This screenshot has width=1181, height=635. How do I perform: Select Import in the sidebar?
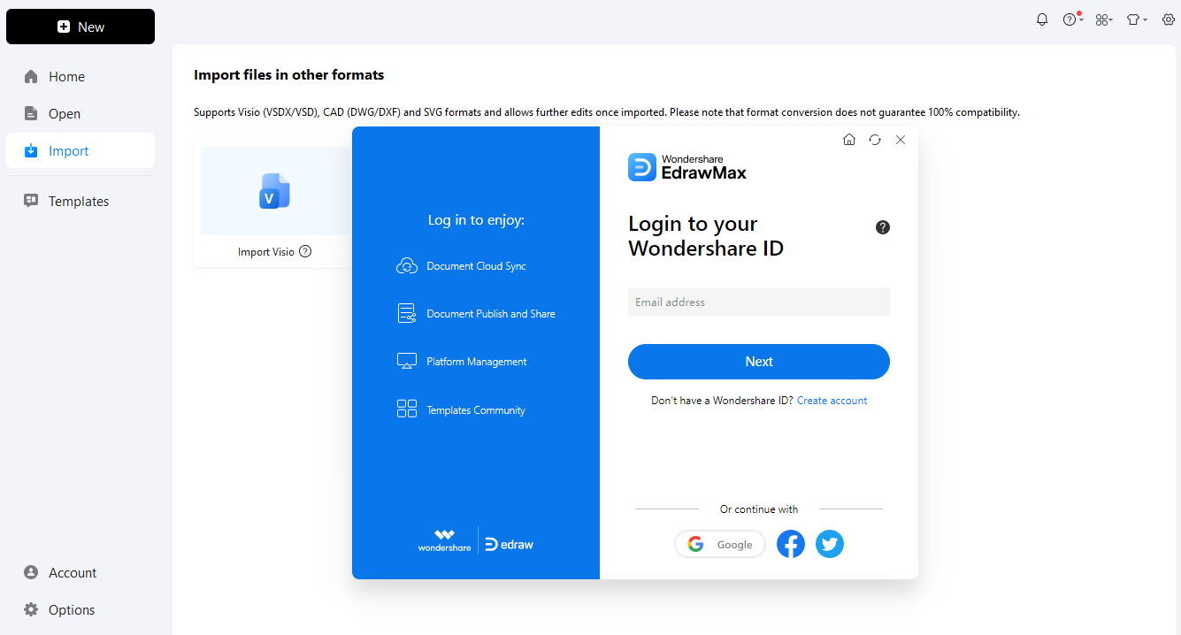(x=81, y=150)
